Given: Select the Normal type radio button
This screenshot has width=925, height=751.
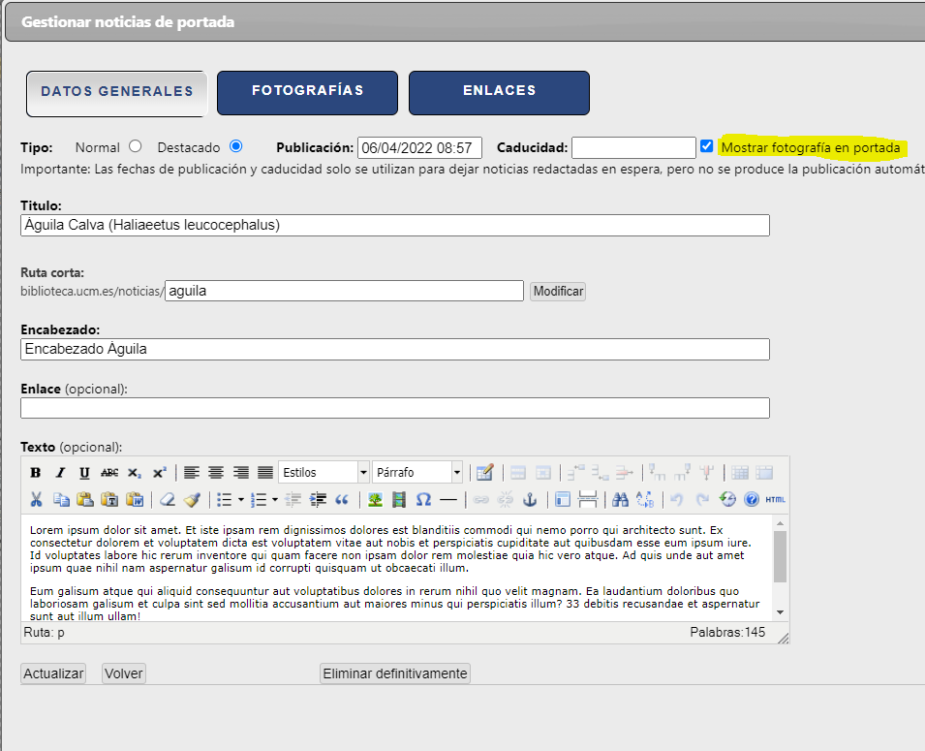Looking at the screenshot, I should tap(135, 147).
